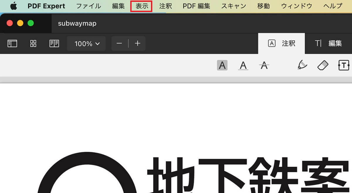Image resolution: width=352 pixels, height=193 pixels.
Task: Select the eraser tool
Action: point(323,65)
